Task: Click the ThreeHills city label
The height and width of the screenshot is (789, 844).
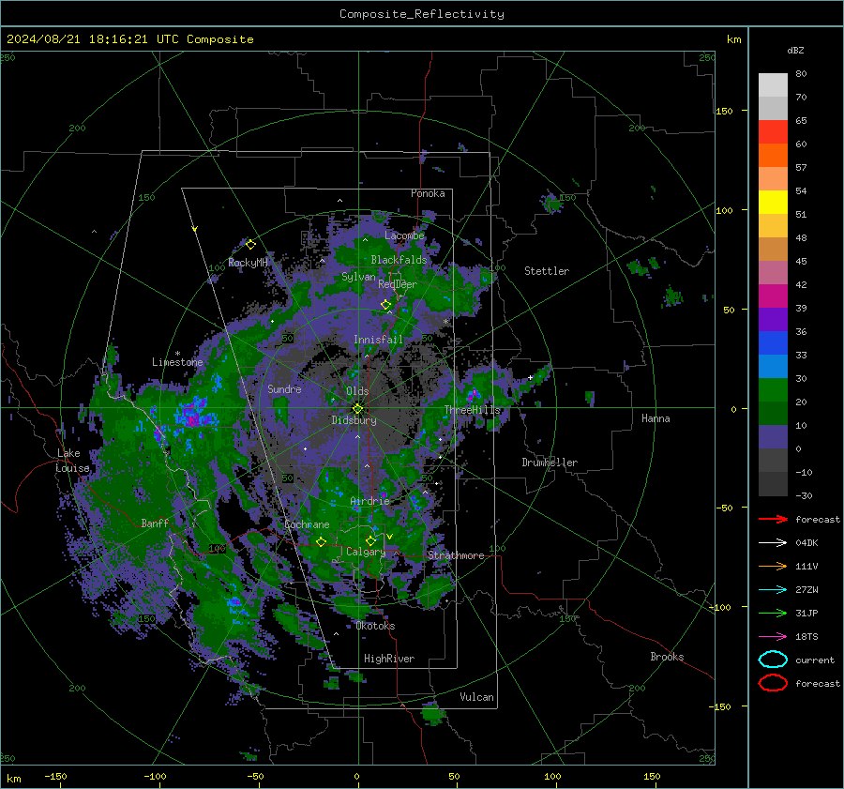Action: tap(472, 410)
